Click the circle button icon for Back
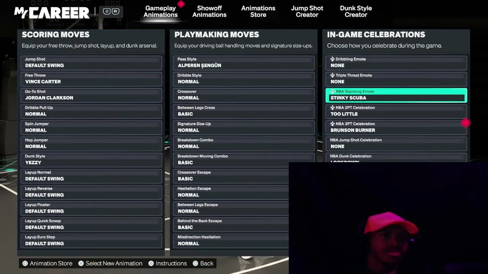The width and height of the screenshot is (488, 274). [196, 263]
